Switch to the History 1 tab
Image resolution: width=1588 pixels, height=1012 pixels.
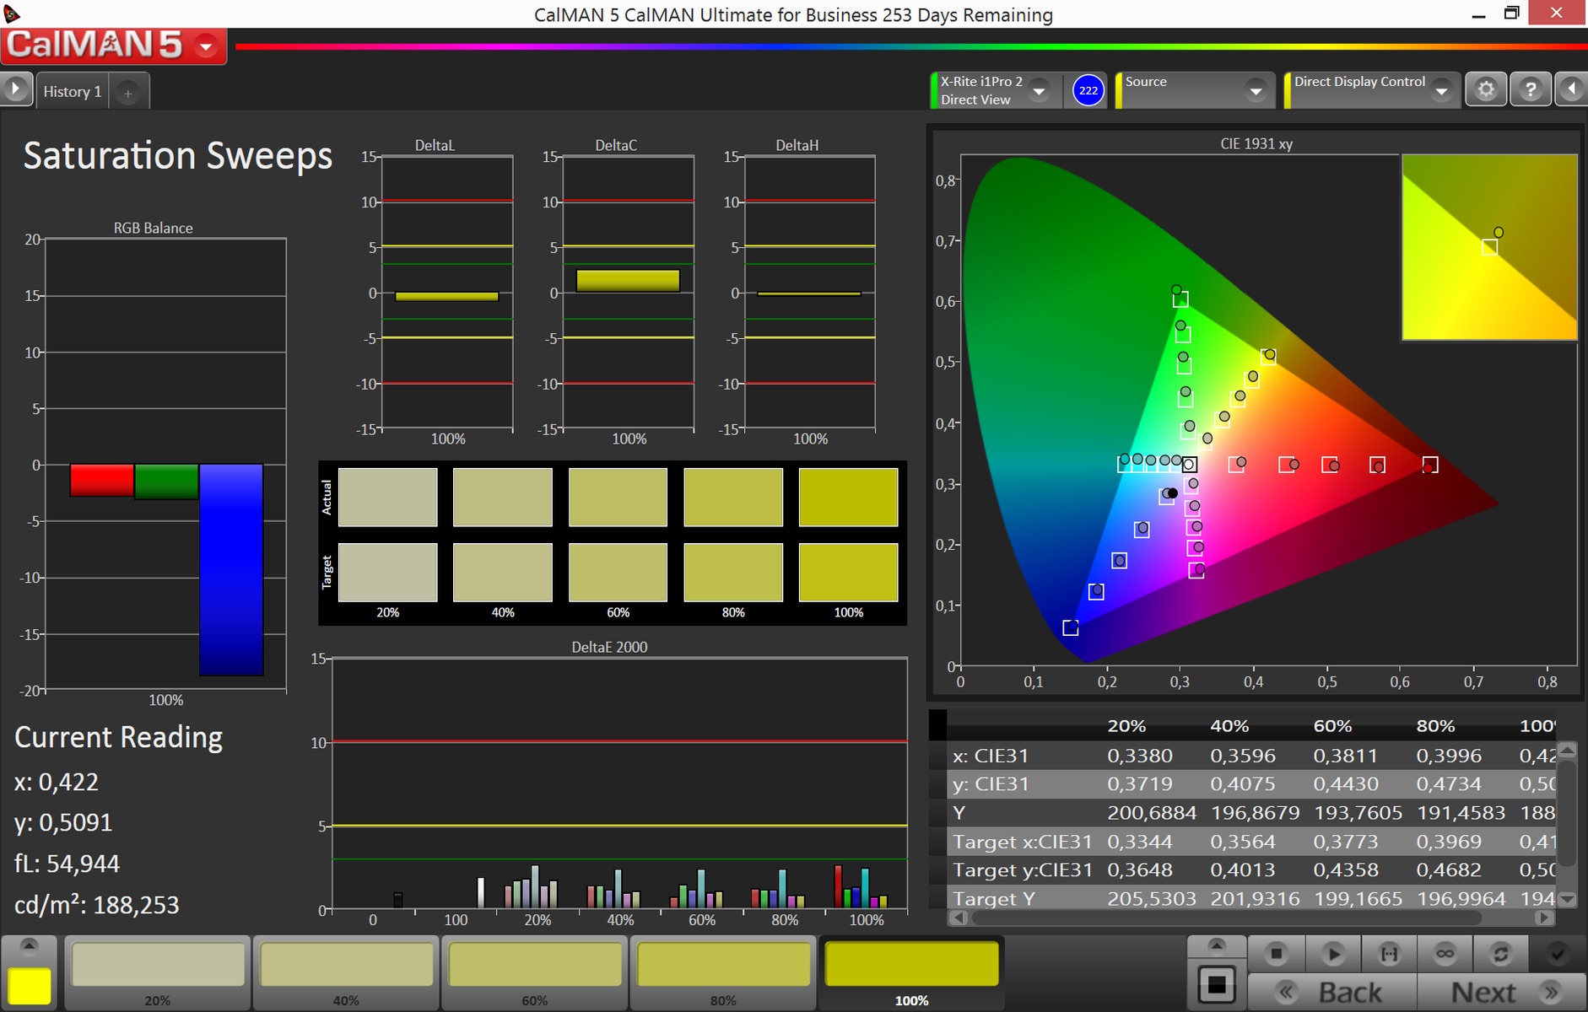coord(73,91)
